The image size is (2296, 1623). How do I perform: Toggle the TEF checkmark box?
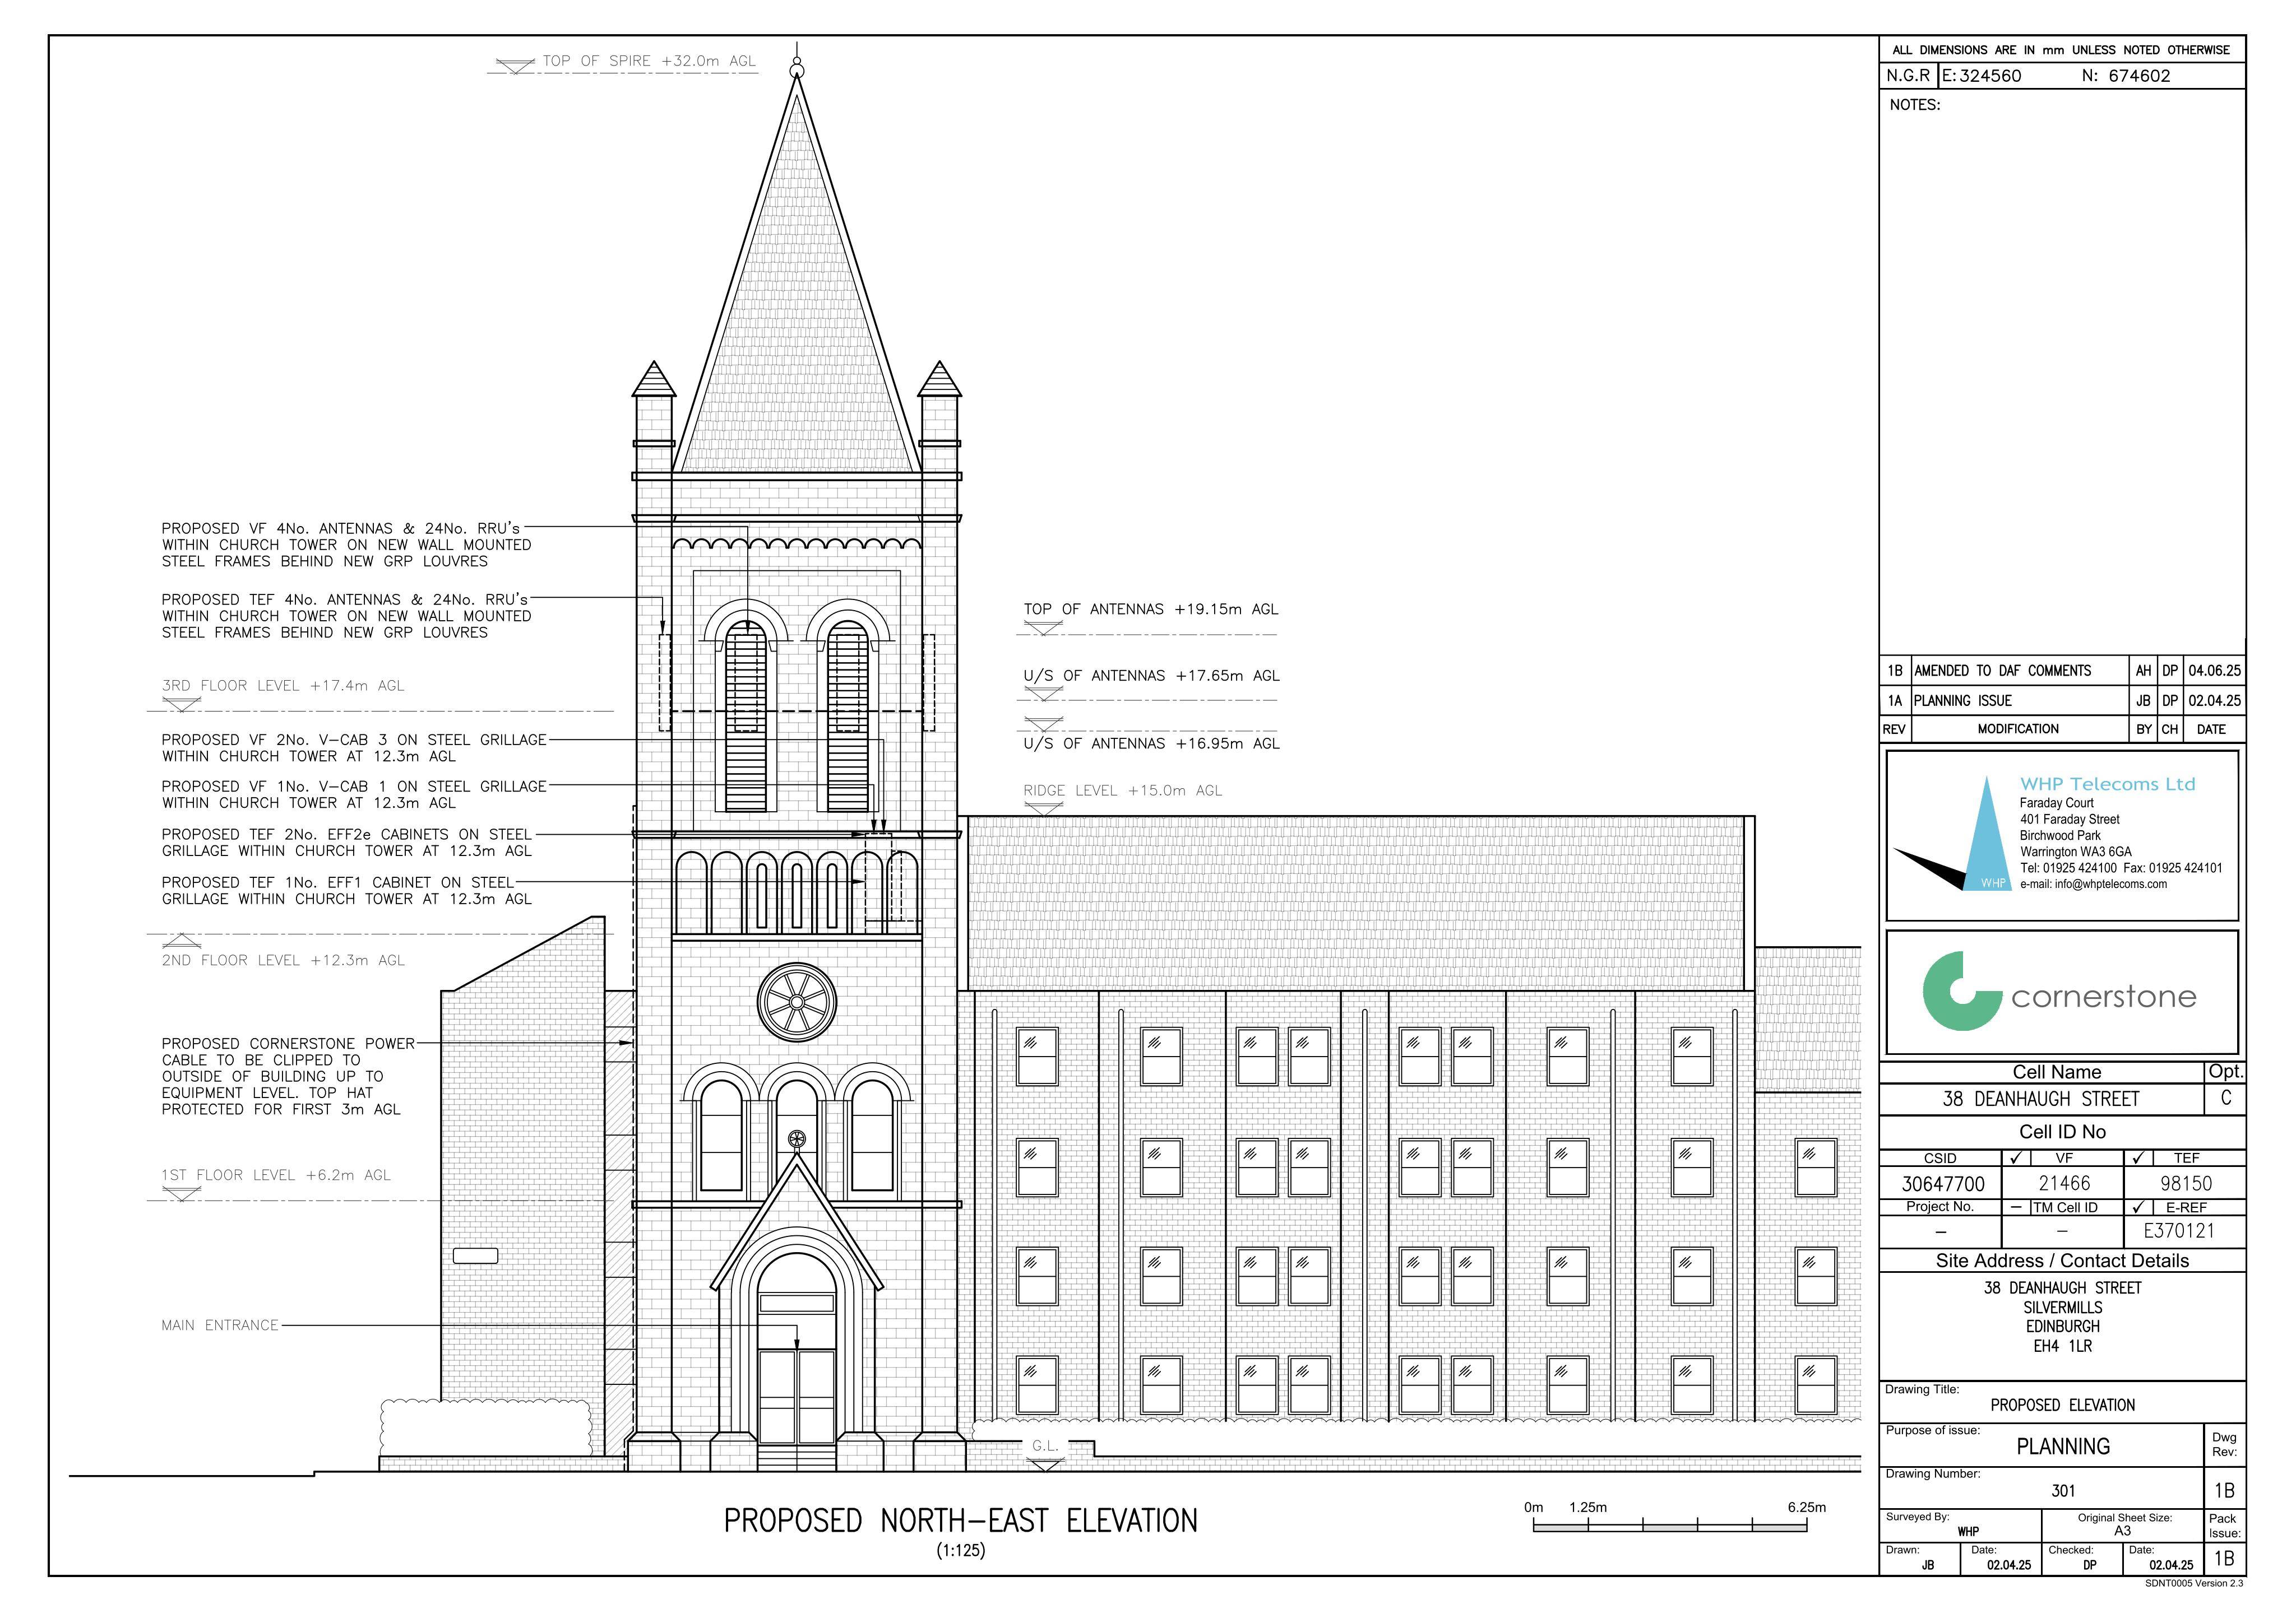pos(2138,1159)
